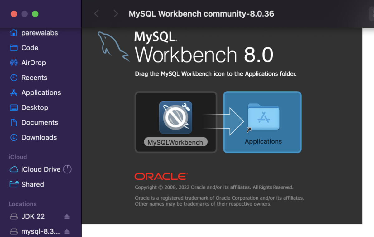
Task: Click the window title MySQL Workbench community-8.0.36
Action: click(x=201, y=14)
